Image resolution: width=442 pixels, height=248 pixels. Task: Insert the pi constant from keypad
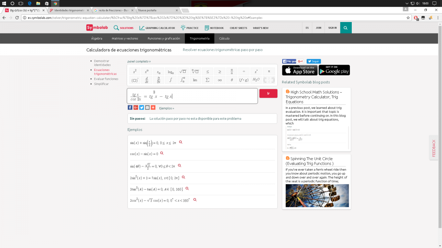269,71
